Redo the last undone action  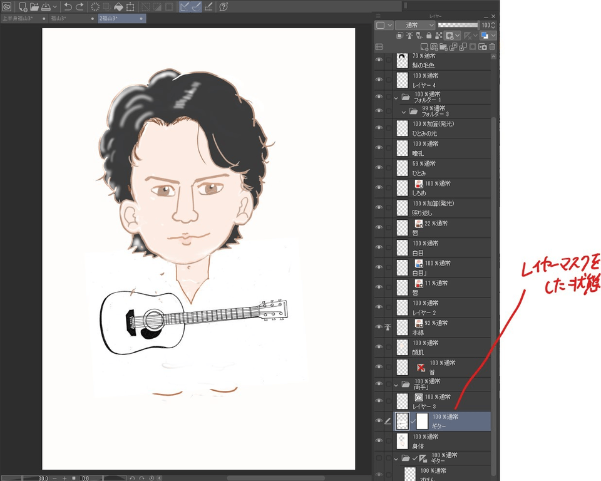click(80, 6)
